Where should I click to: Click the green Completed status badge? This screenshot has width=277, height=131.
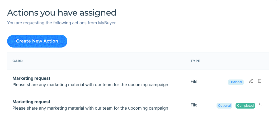pyautogui.click(x=245, y=106)
